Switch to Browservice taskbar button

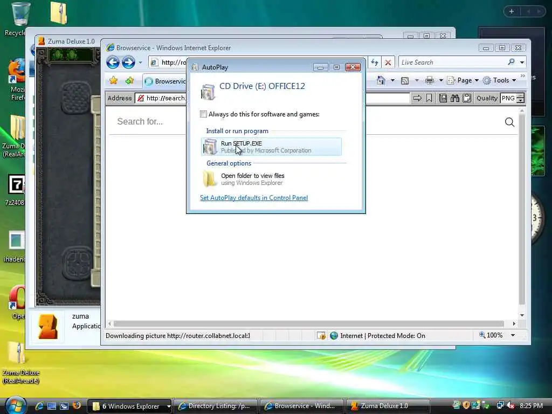click(302, 406)
